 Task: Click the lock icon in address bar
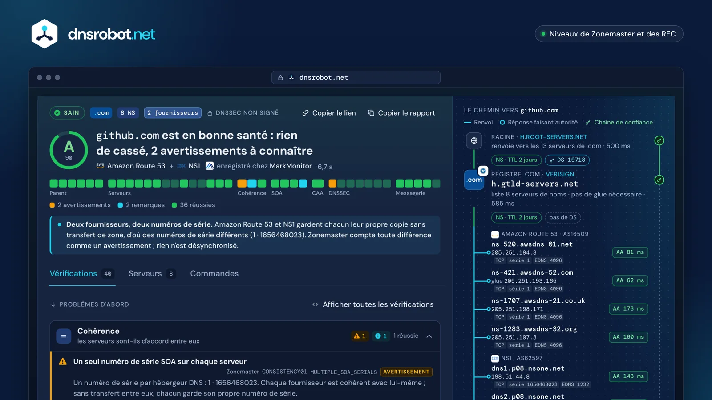pos(280,77)
